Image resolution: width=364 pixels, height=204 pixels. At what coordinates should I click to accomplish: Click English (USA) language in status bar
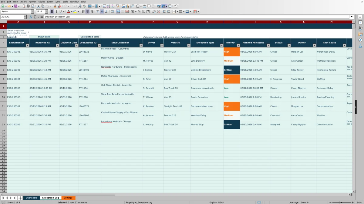(x=216, y=202)
